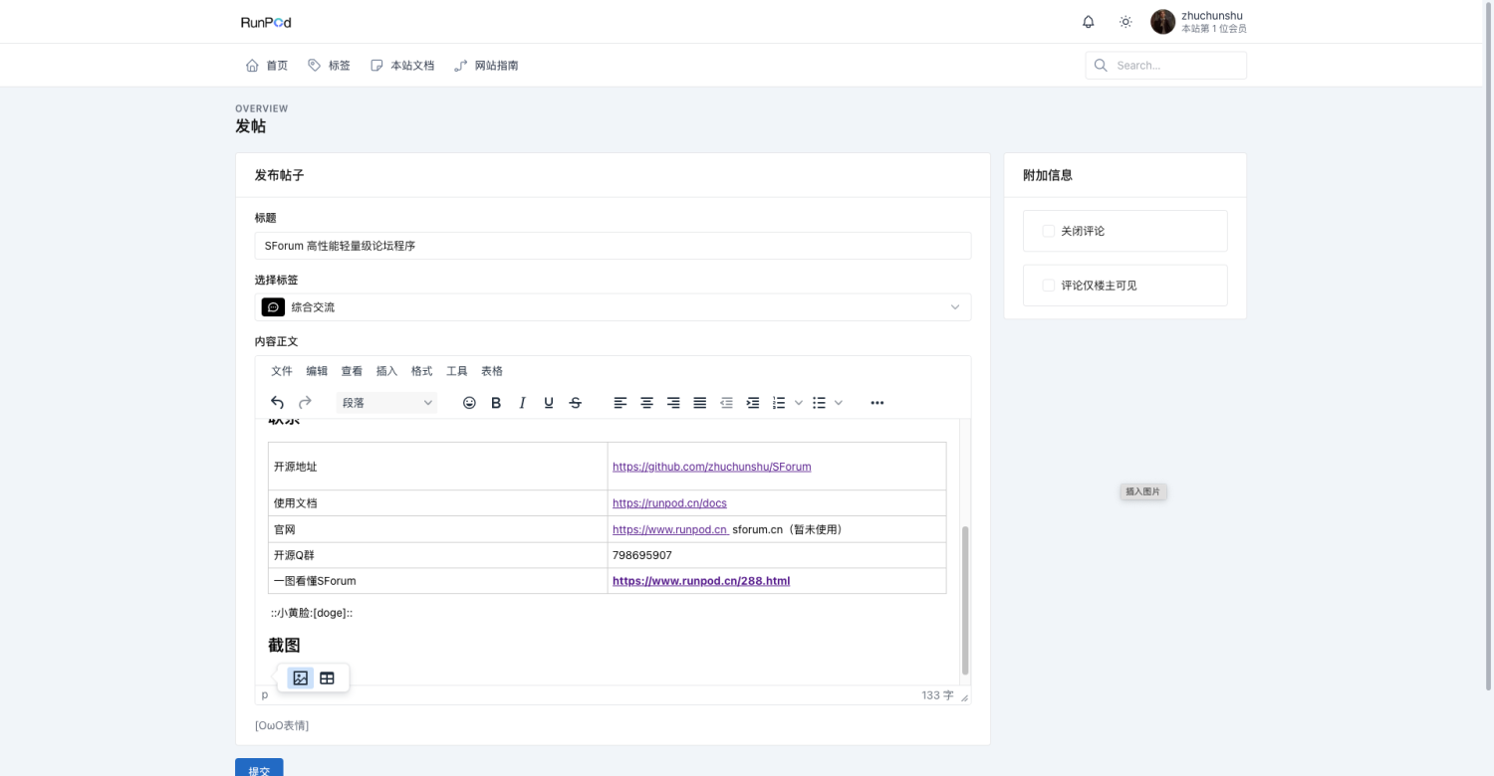Insert a table via quick toolbar

[x=327, y=679]
